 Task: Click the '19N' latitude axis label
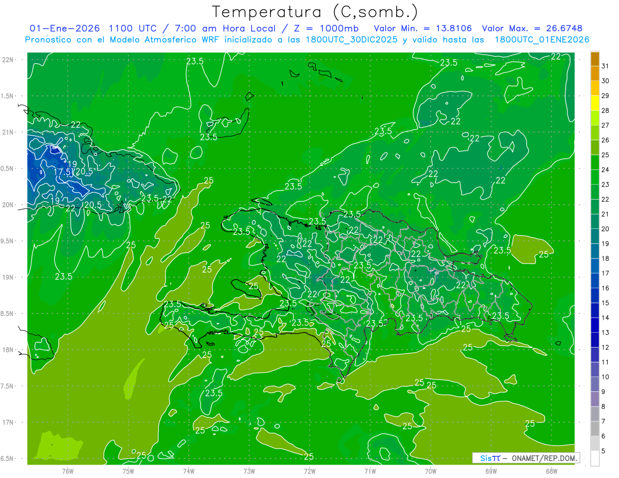pyautogui.click(x=8, y=277)
